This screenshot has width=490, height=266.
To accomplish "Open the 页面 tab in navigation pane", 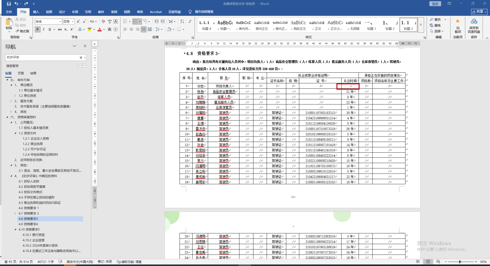I will click(x=21, y=73).
